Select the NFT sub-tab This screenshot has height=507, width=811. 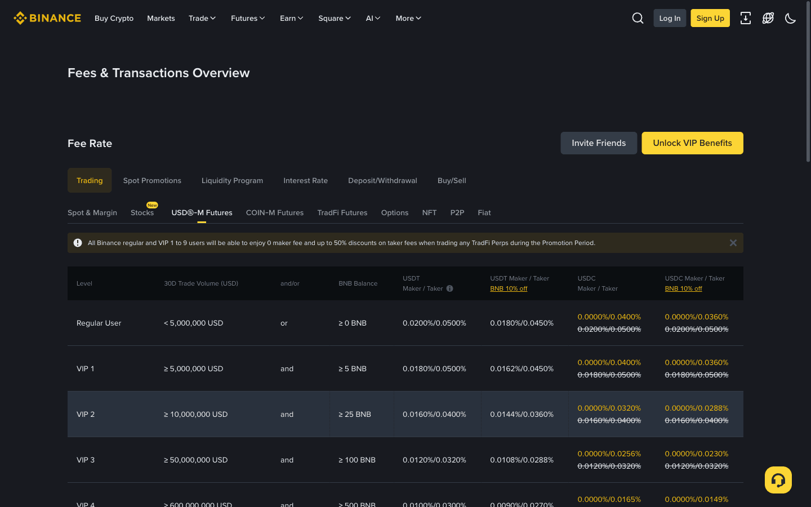click(429, 212)
